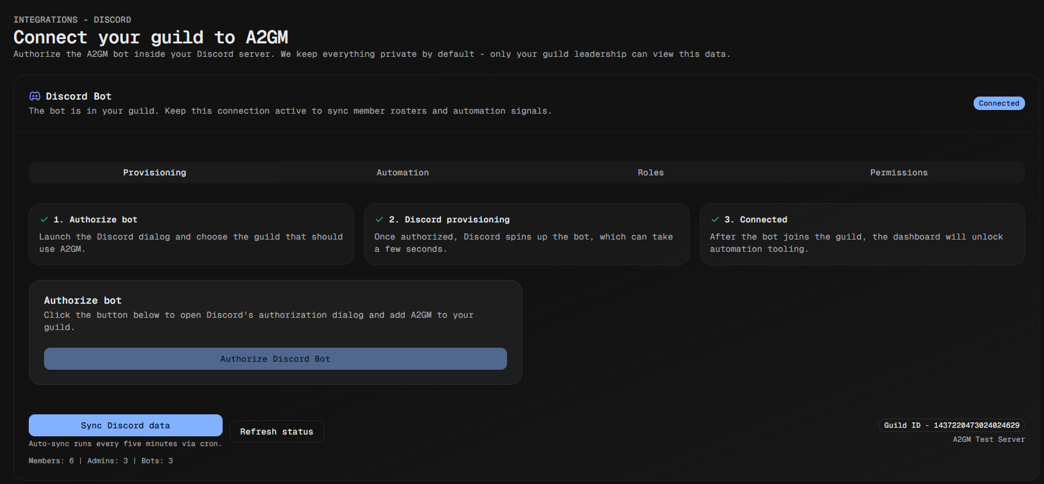1044x484 pixels.
Task: Click the checkmark icon for Authorize bot step
Action: coord(44,219)
